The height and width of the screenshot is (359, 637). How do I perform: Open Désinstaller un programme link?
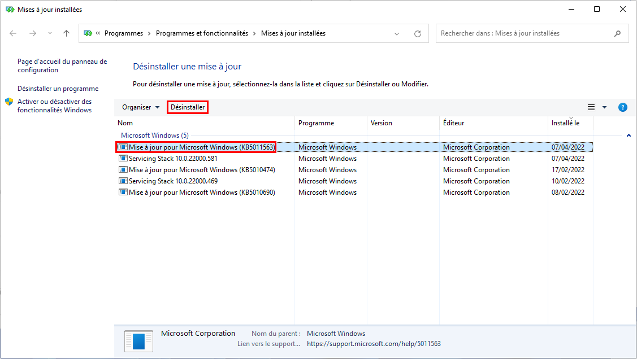tap(58, 89)
